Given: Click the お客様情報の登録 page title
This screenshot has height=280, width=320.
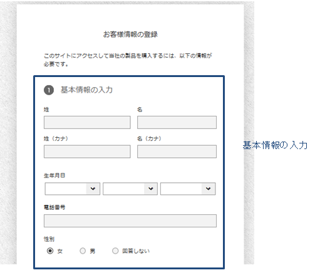Looking at the screenshot, I should click(x=130, y=34).
